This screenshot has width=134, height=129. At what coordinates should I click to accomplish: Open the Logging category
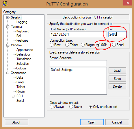click(x=22, y=22)
